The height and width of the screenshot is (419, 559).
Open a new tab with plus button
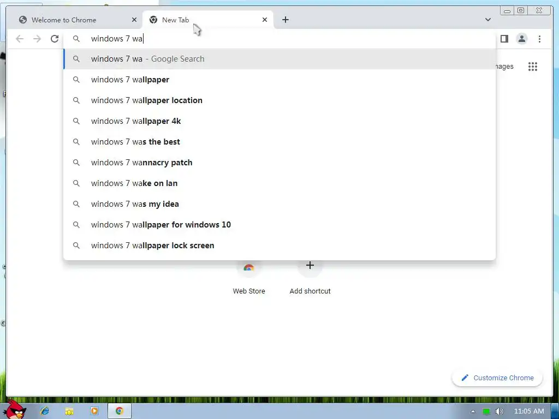(285, 20)
